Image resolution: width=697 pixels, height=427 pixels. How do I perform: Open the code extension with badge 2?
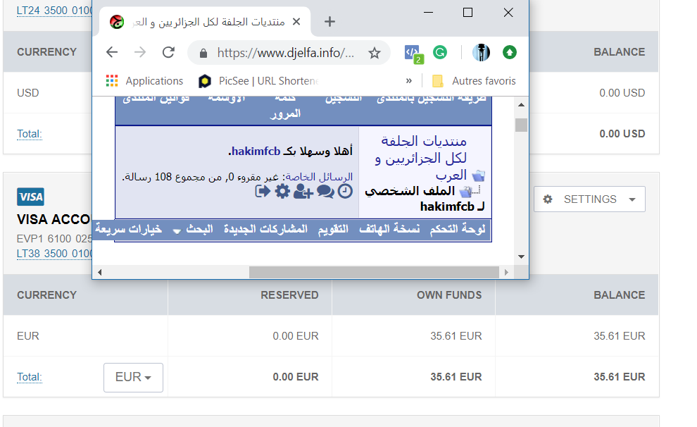[x=413, y=54]
